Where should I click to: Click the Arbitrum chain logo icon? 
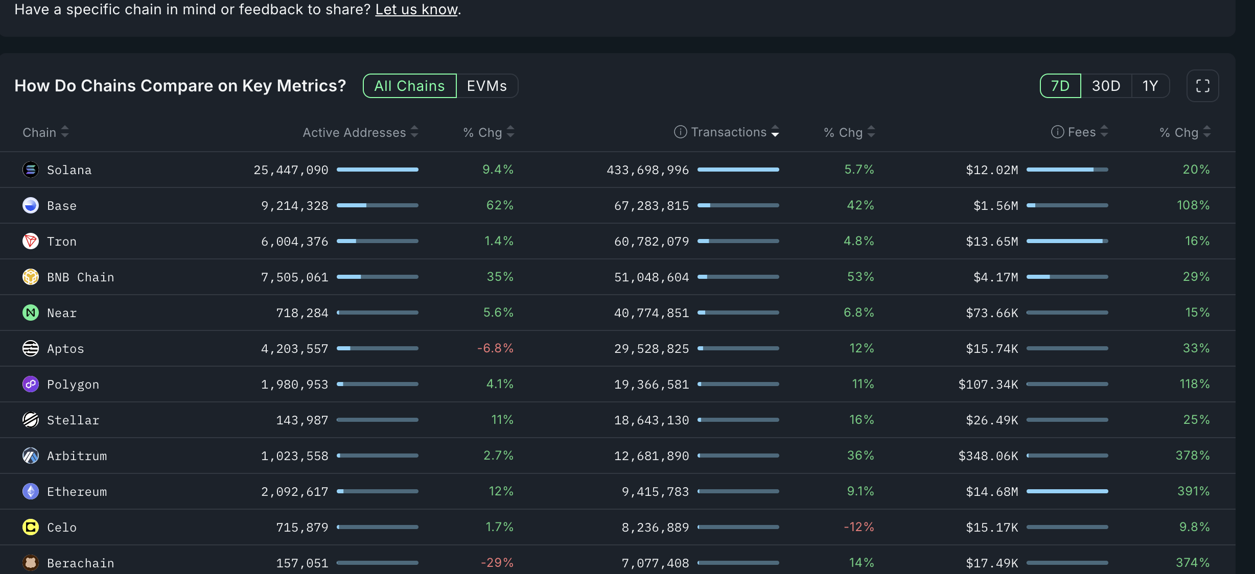click(31, 456)
